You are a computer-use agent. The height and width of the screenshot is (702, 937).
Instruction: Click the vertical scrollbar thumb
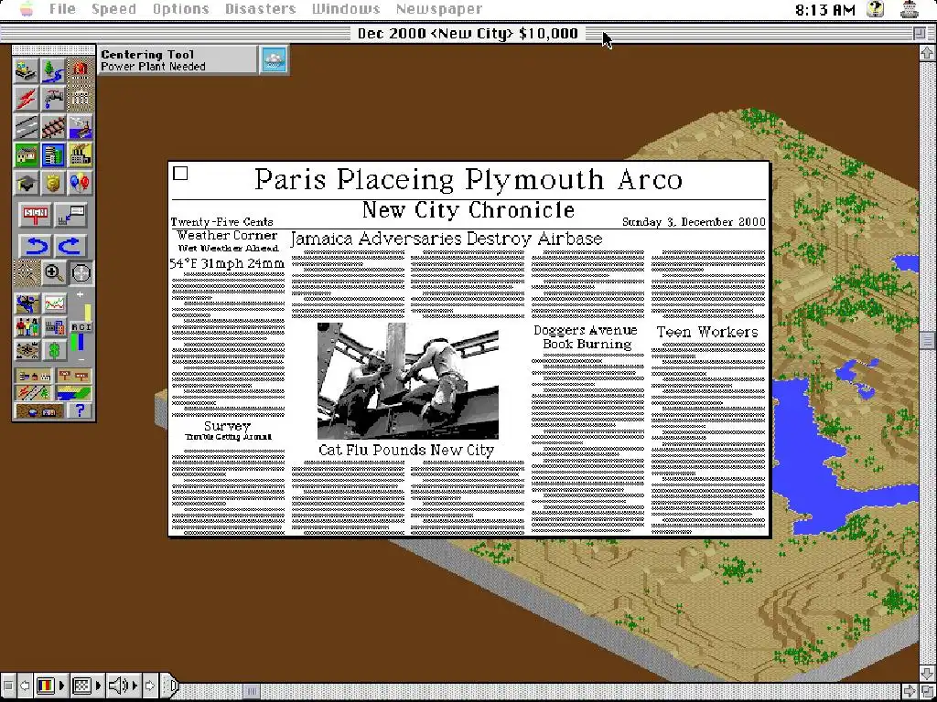927,340
